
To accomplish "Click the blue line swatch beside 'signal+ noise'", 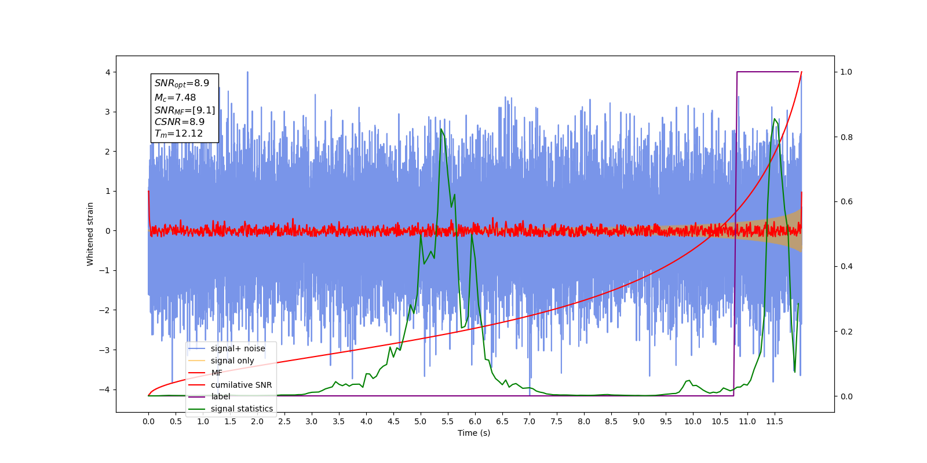I will (197, 348).
